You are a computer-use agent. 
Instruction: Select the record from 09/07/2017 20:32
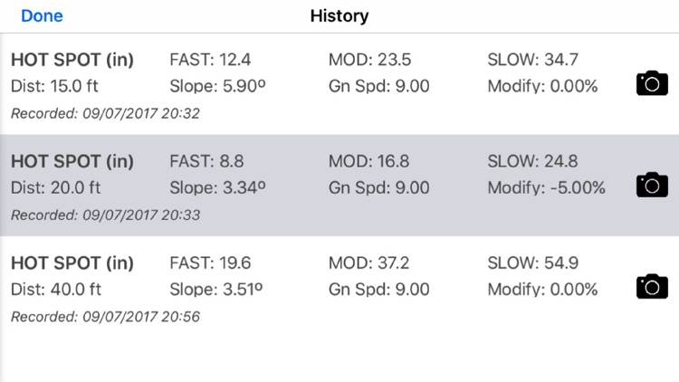[339, 84]
